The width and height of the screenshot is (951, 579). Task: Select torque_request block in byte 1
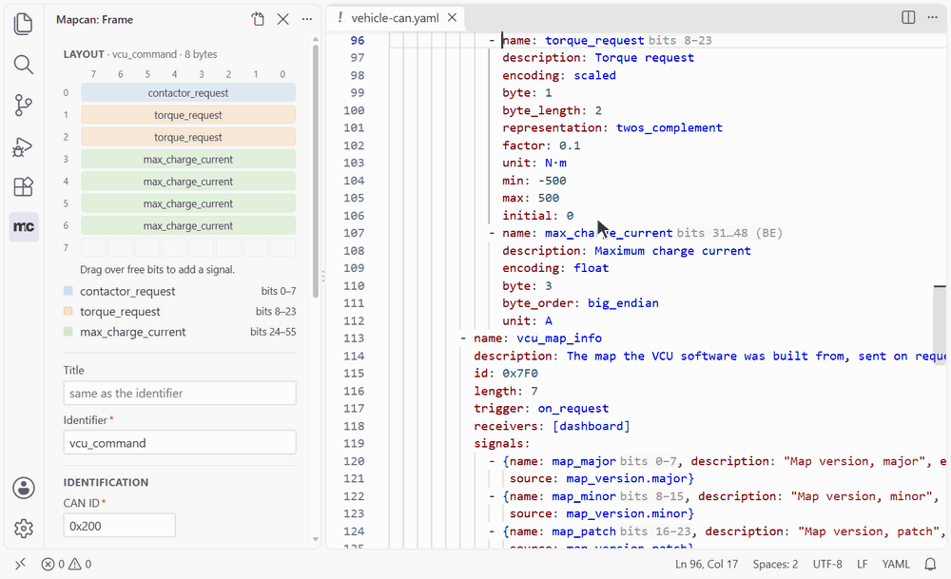pyautogui.click(x=188, y=115)
